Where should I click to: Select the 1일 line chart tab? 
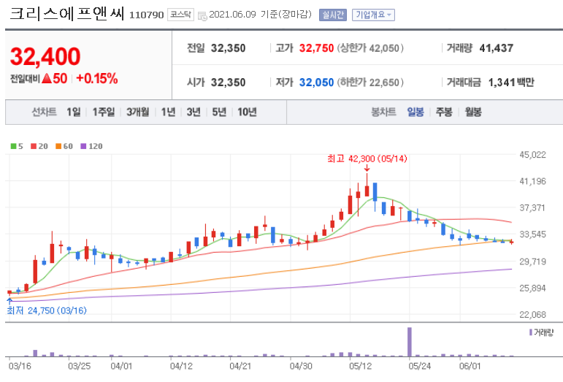(x=74, y=112)
